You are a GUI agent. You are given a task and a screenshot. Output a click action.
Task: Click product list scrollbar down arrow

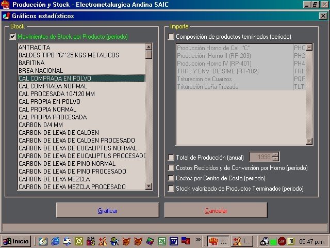148,186
